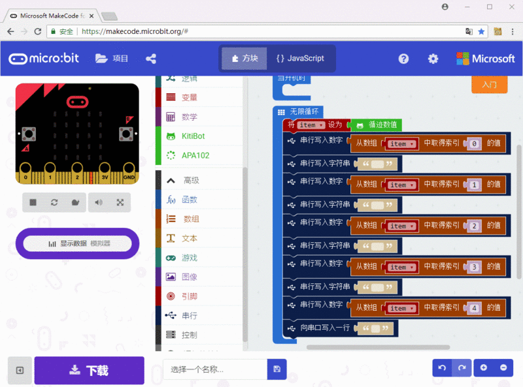Open the 数学 math category

(199, 117)
